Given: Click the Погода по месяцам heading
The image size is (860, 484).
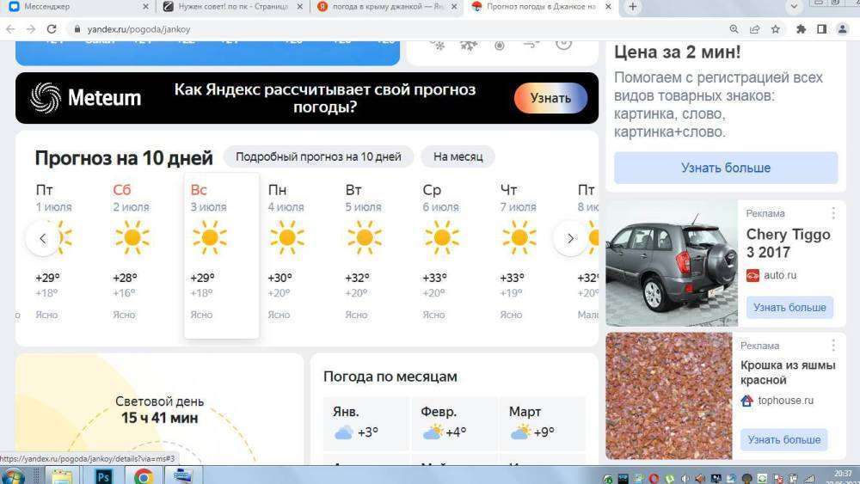Looking at the screenshot, I should click(x=390, y=377).
